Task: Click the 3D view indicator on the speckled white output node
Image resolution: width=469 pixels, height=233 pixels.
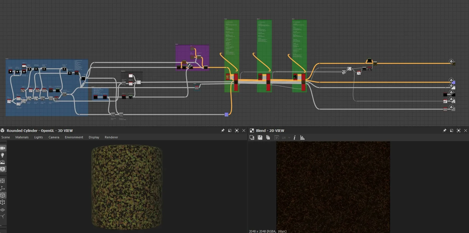Action: pyautogui.click(x=451, y=99)
